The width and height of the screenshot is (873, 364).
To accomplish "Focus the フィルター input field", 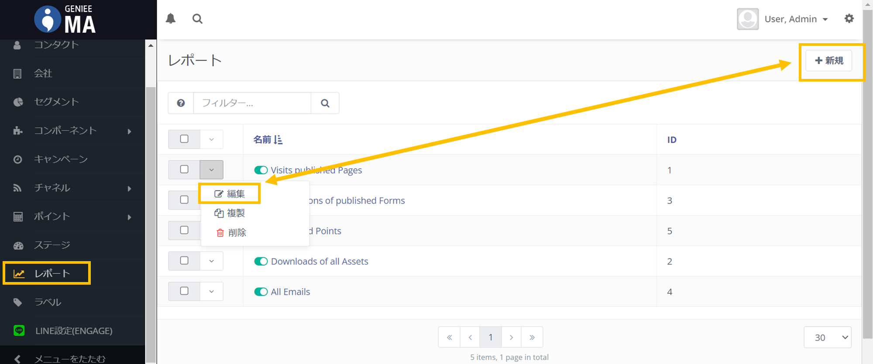I will coord(252,103).
